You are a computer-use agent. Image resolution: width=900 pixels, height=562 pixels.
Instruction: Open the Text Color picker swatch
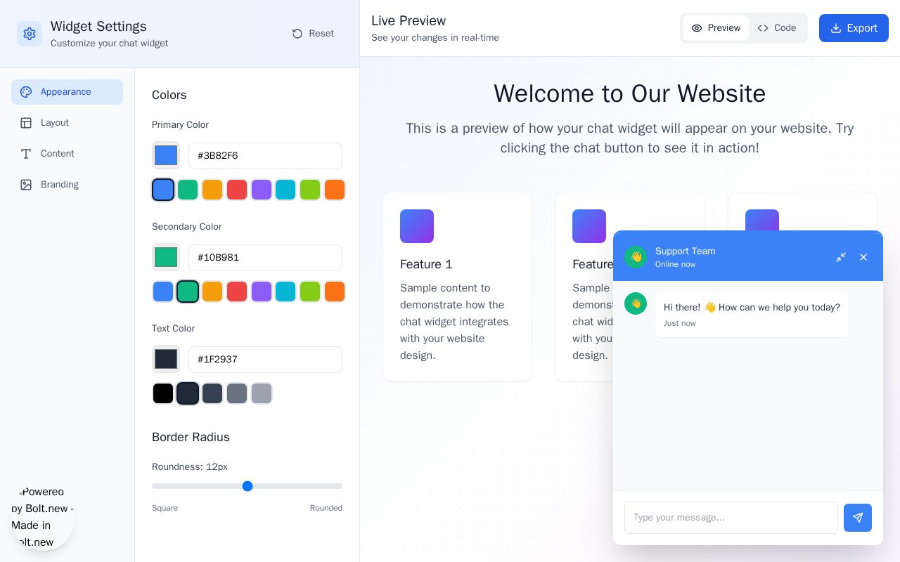(x=166, y=359)
